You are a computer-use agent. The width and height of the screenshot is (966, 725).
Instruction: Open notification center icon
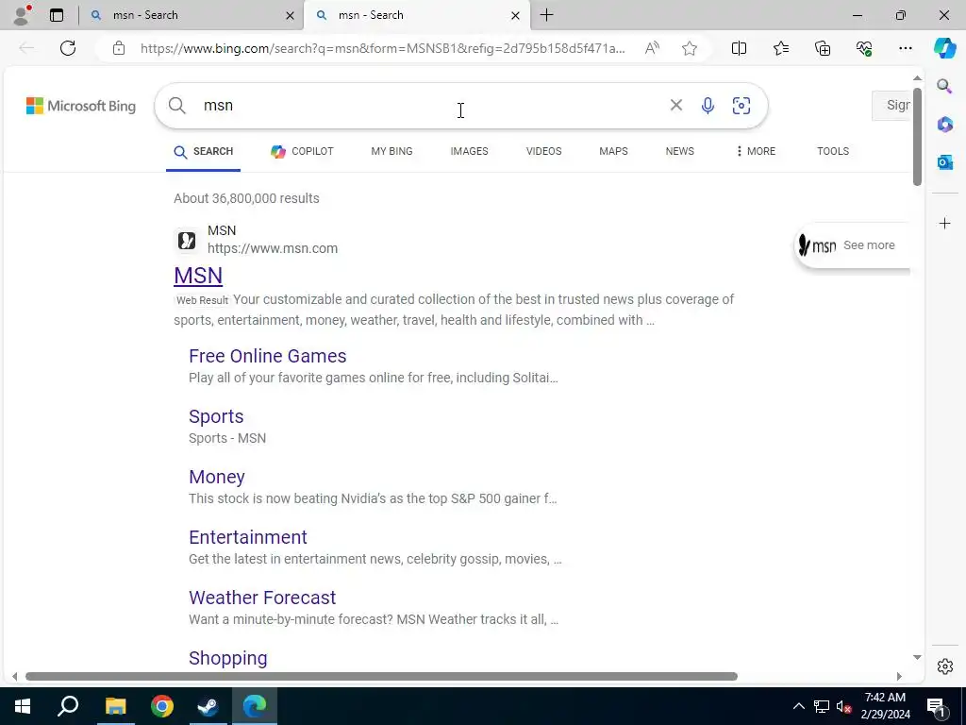(x=936, y=706)
